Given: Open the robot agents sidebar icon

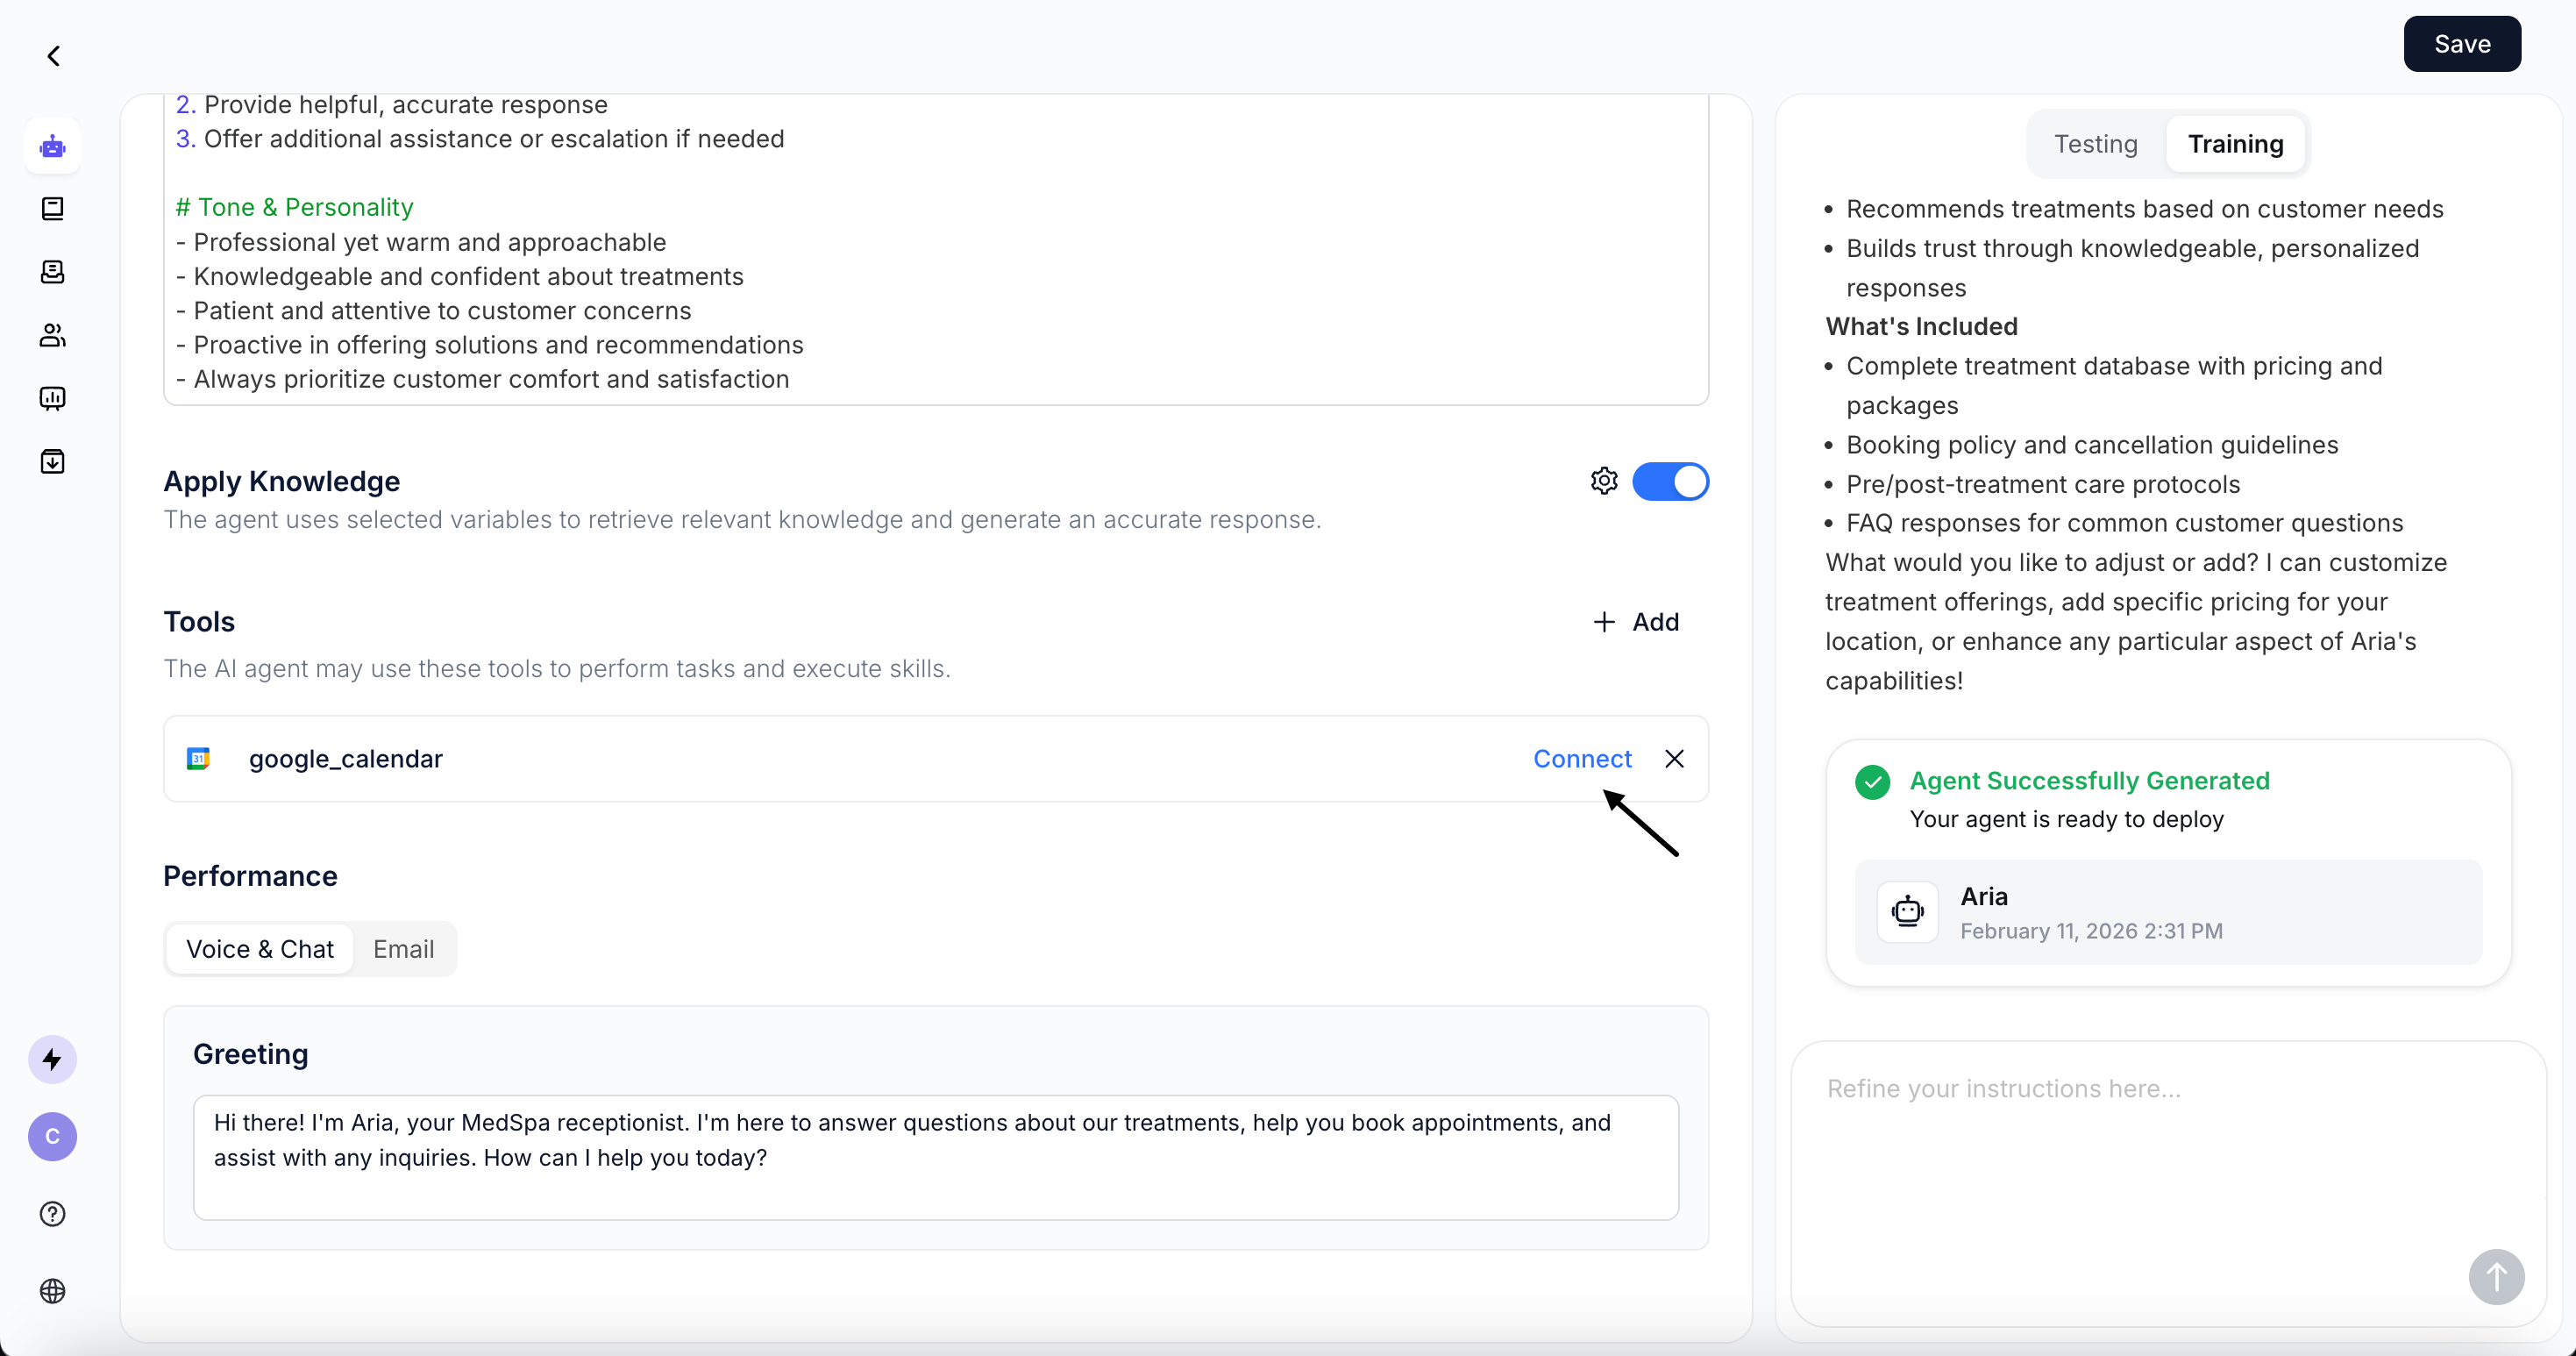Looking at the screenshot, I should coord(53,147).
